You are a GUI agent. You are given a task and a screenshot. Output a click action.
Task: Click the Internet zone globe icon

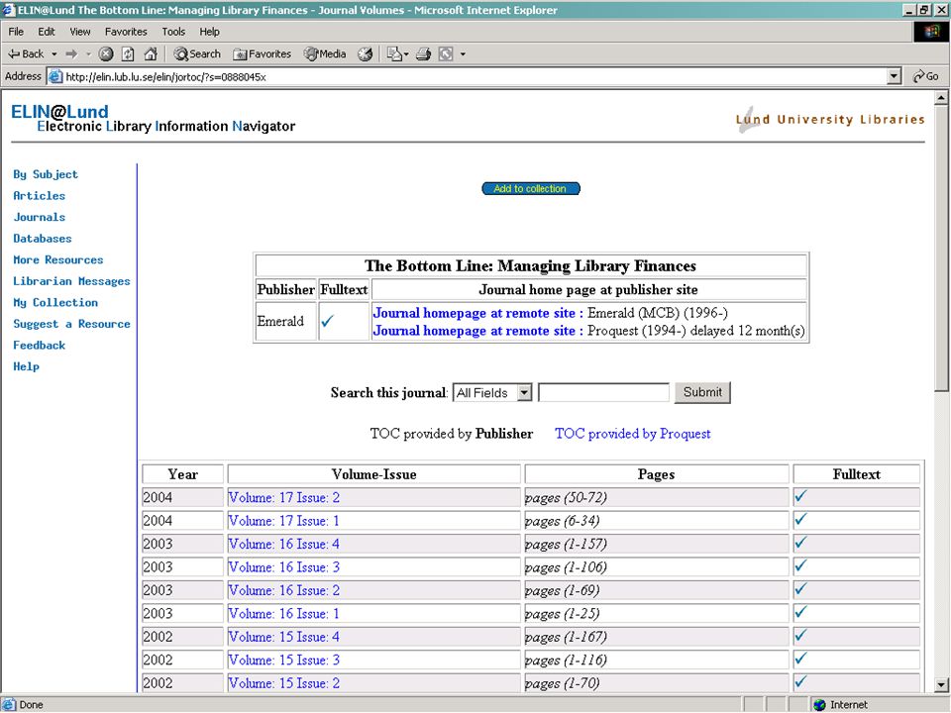pyautogui.click(x=820, y=704)
